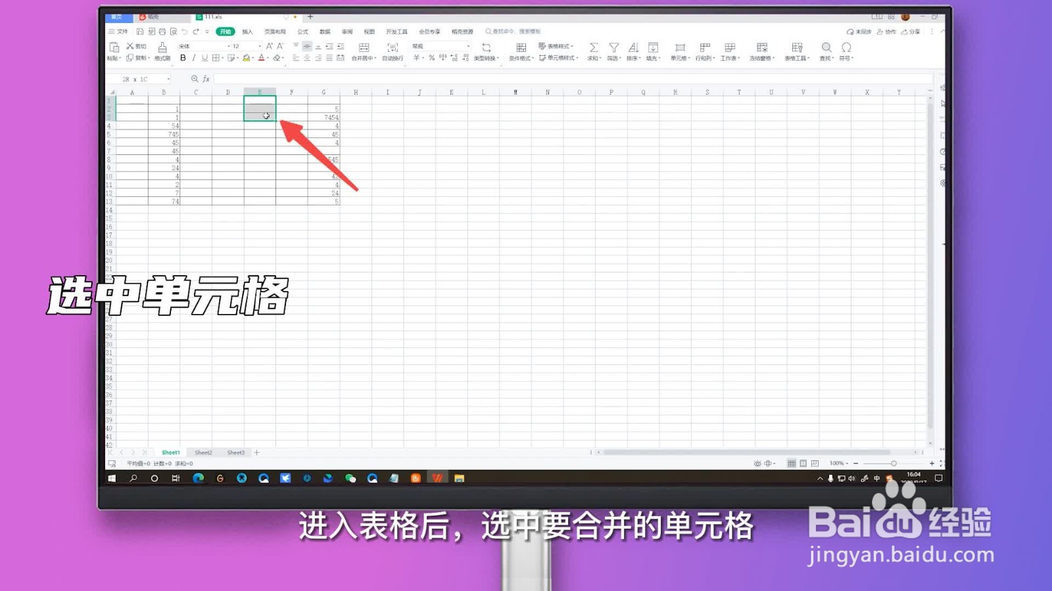Toggle bold formatting with the B button
The width and height of the screenshot is (1052, 591).
pyautogui.click(x=183, y=58)
